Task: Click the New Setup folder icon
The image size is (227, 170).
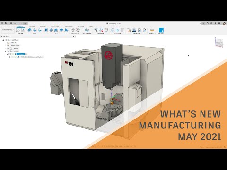Action: [x=18, y=30]
